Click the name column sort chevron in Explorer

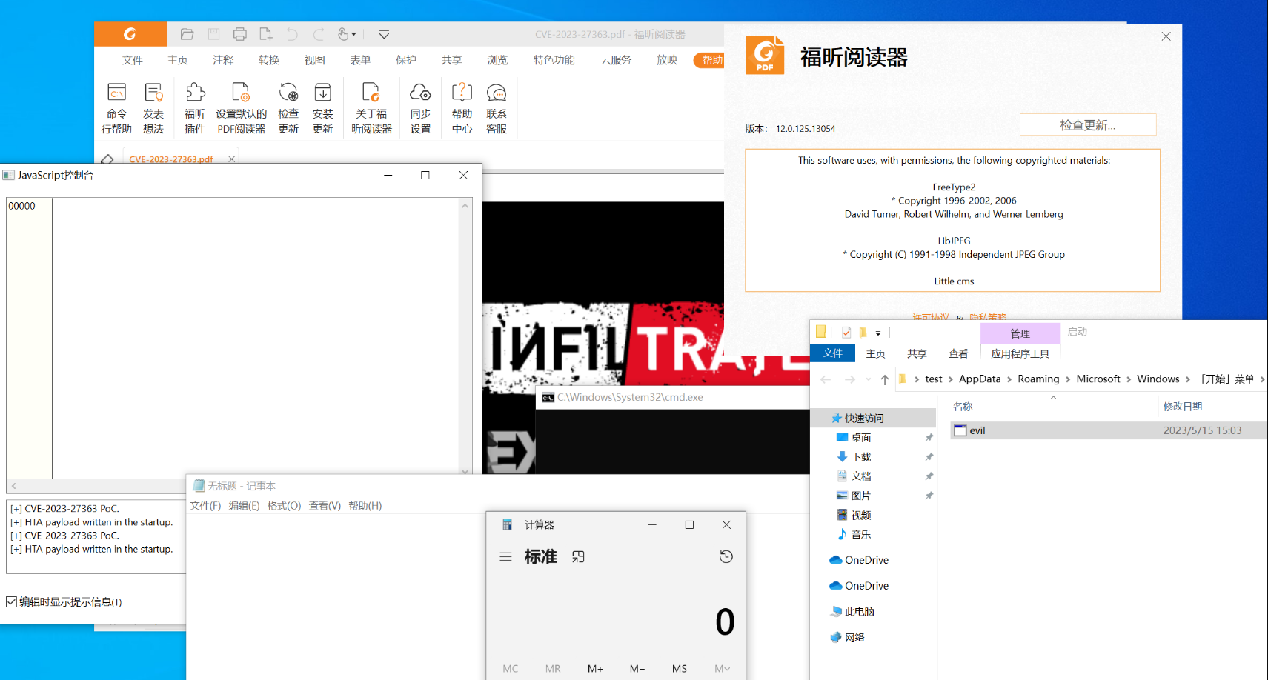(x=1053, y=398)
